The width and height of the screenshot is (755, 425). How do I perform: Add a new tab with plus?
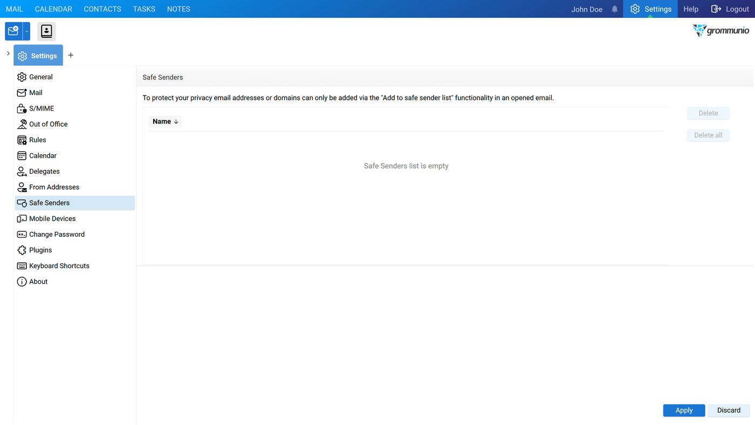(x=71, y=55)
